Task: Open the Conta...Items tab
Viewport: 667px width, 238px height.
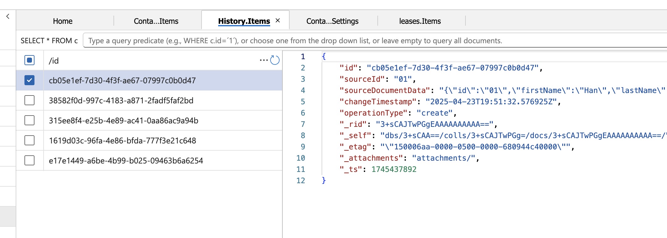Action: coord(156,21)
